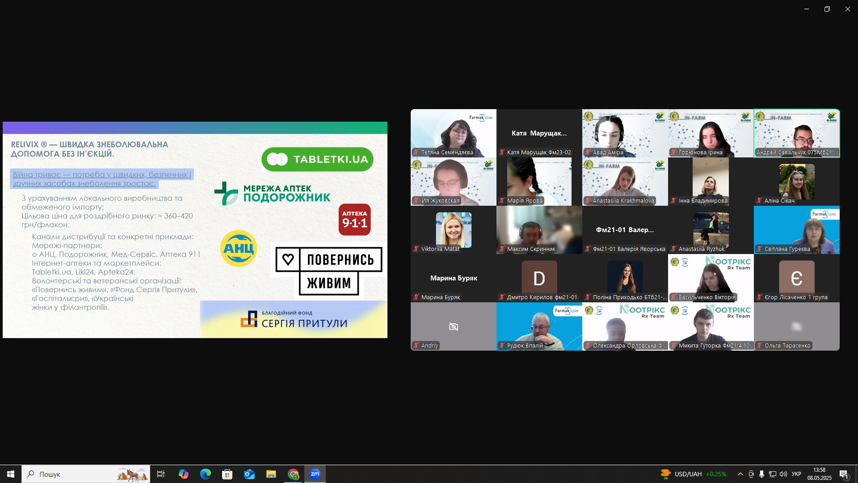Select Андрей Савальчук video tile

pyautogui.click(x=797, y=133)
